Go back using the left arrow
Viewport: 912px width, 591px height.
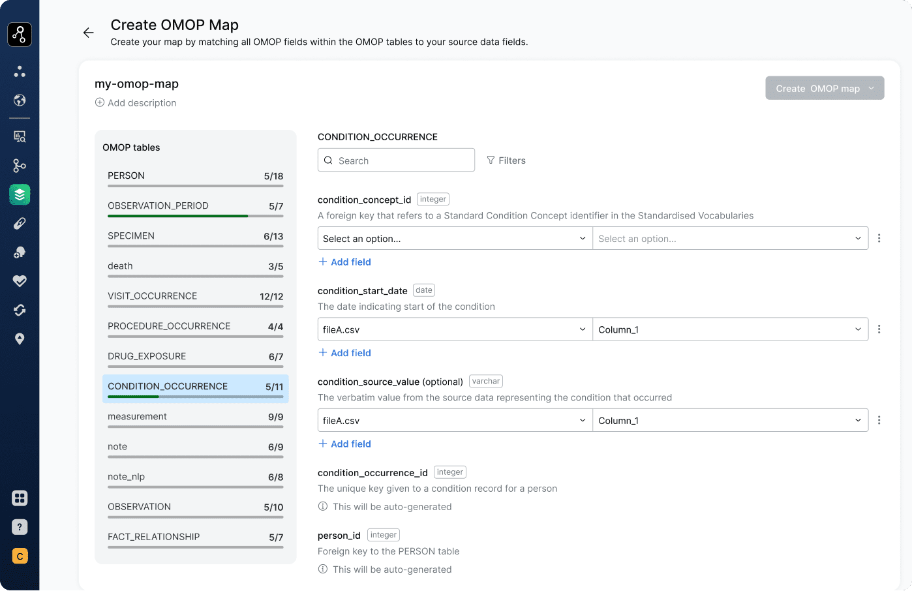(x=89, y=33)
